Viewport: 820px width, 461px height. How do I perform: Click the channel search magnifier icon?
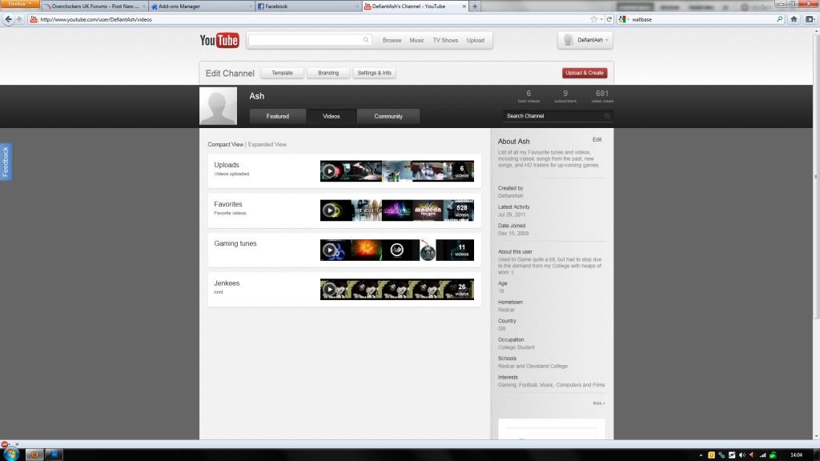pos(607,116)
